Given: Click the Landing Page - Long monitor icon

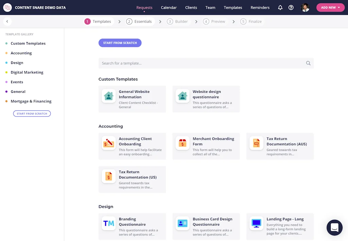Looking at the screenshot, I should pos(257,223).
